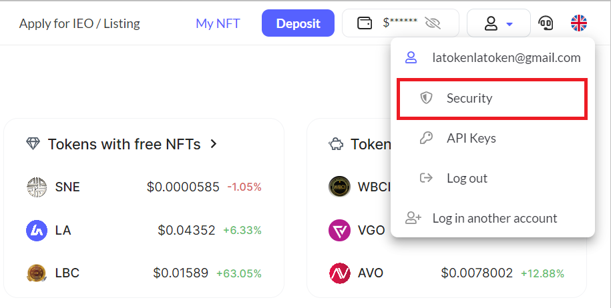Toggle balance visibility with the eye icon
Screen dimensions: 611x308
[433, 24]
